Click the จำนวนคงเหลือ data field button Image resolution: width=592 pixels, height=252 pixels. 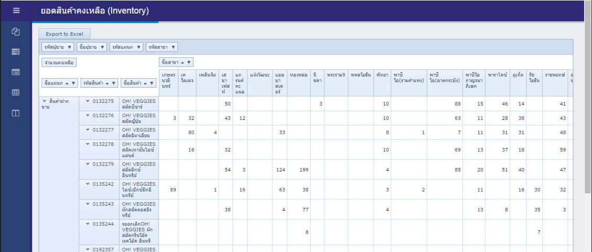point(59,62)
